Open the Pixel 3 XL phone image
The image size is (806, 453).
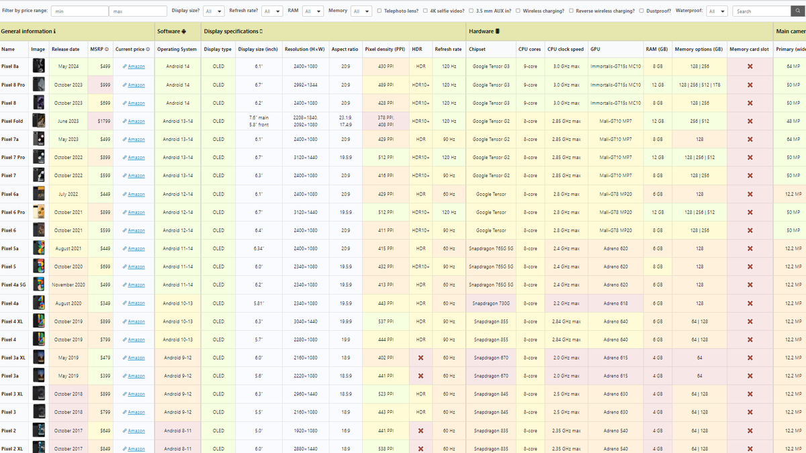[x=38, y=394]
